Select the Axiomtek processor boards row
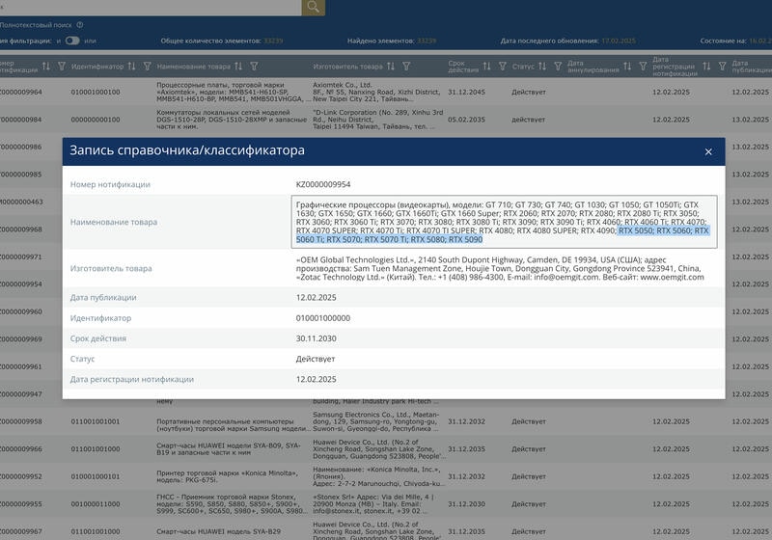Viewport: 772px width, 540px height. (386, 92)
